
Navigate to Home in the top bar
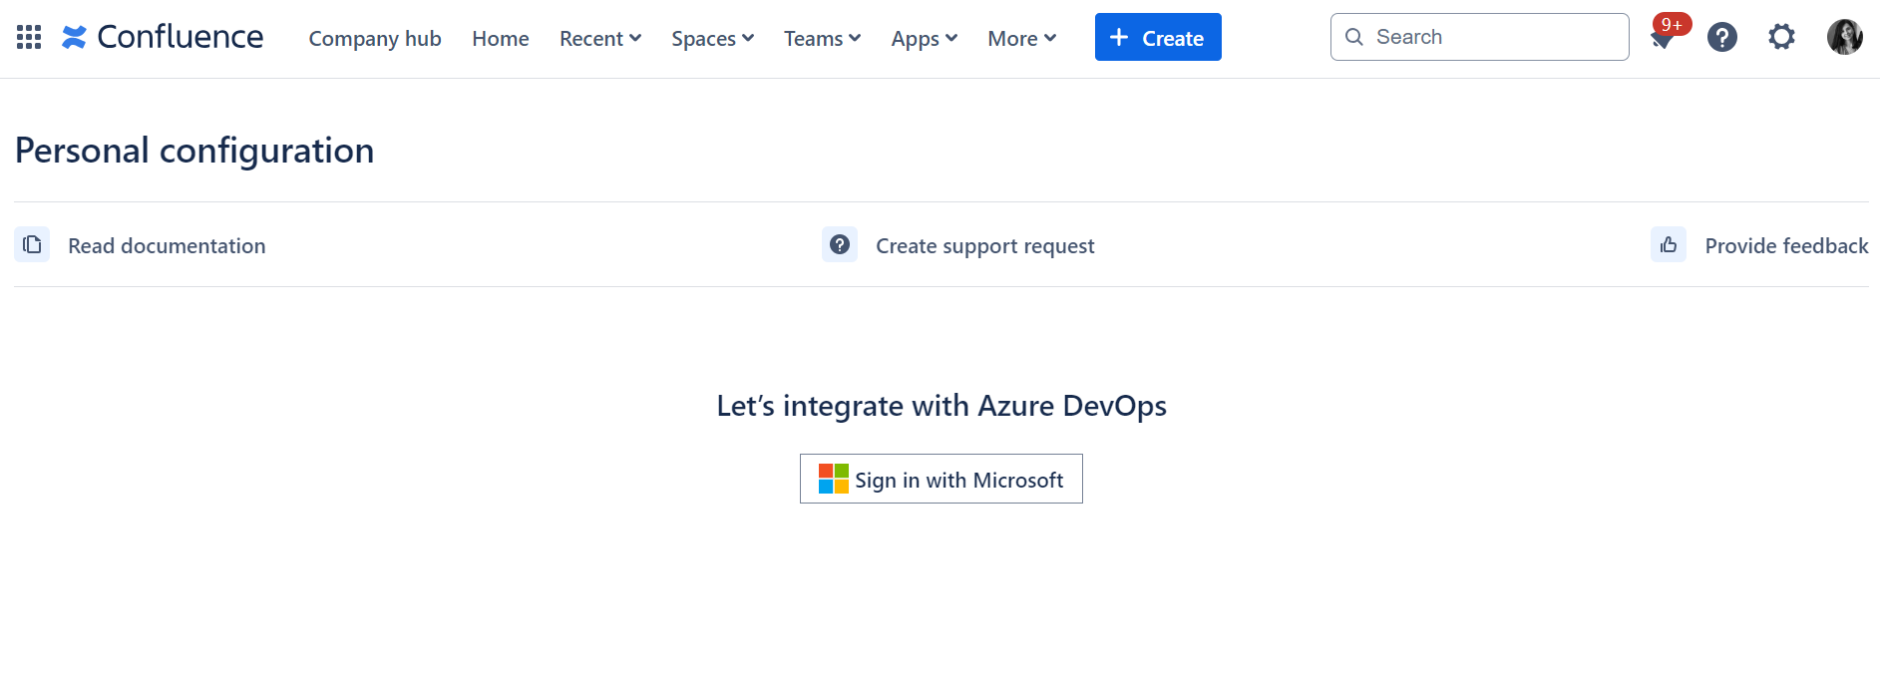pyautogui.click(x=501, y=39)
